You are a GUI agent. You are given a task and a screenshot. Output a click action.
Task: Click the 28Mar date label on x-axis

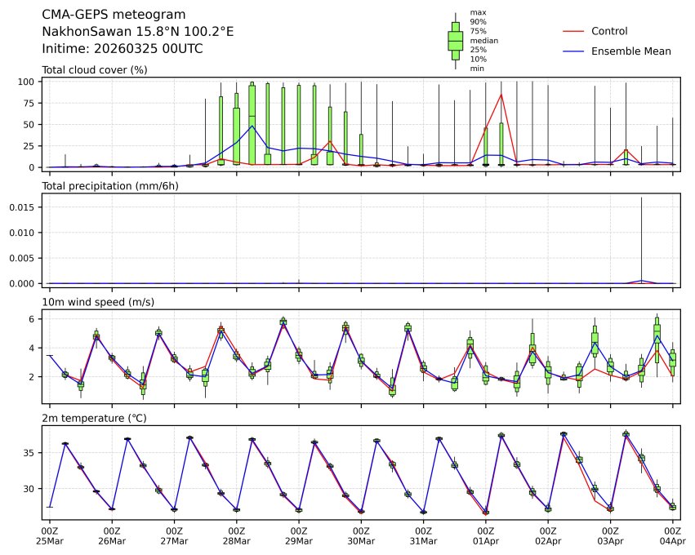(x=237, y=540)
